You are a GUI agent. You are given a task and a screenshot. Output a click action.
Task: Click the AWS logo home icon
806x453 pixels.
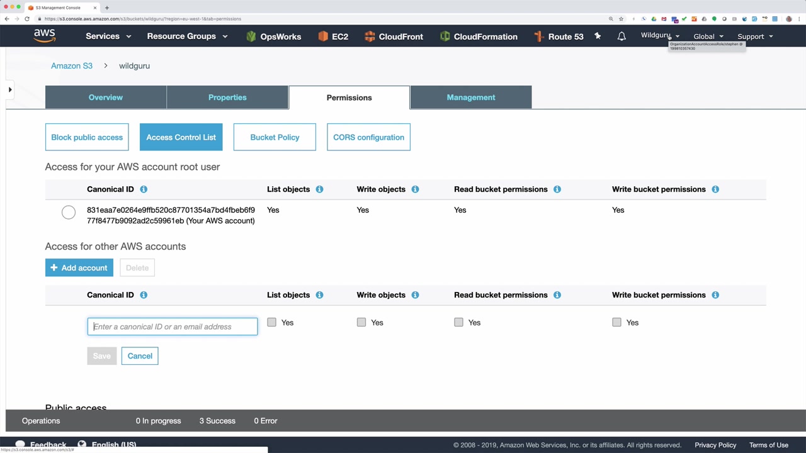coord(45,36)
